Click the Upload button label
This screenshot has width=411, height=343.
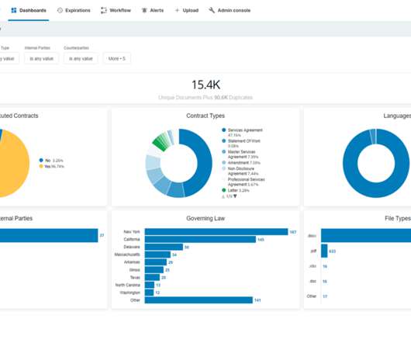[190, 11]
